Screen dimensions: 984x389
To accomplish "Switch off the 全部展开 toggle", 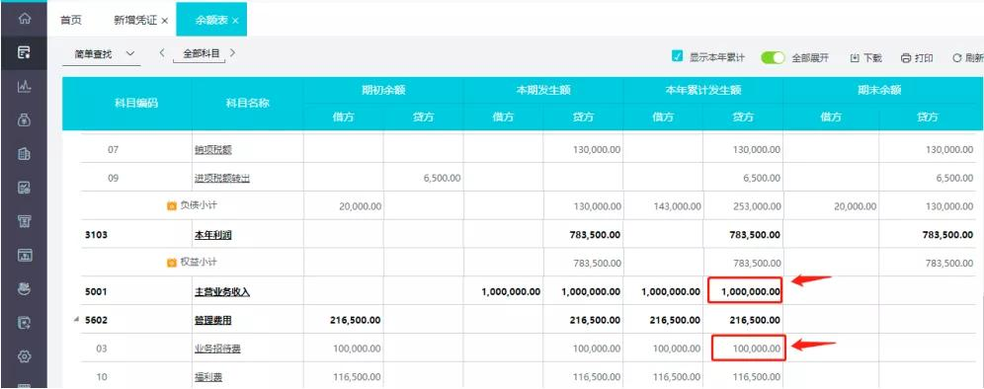I will 773,57.
